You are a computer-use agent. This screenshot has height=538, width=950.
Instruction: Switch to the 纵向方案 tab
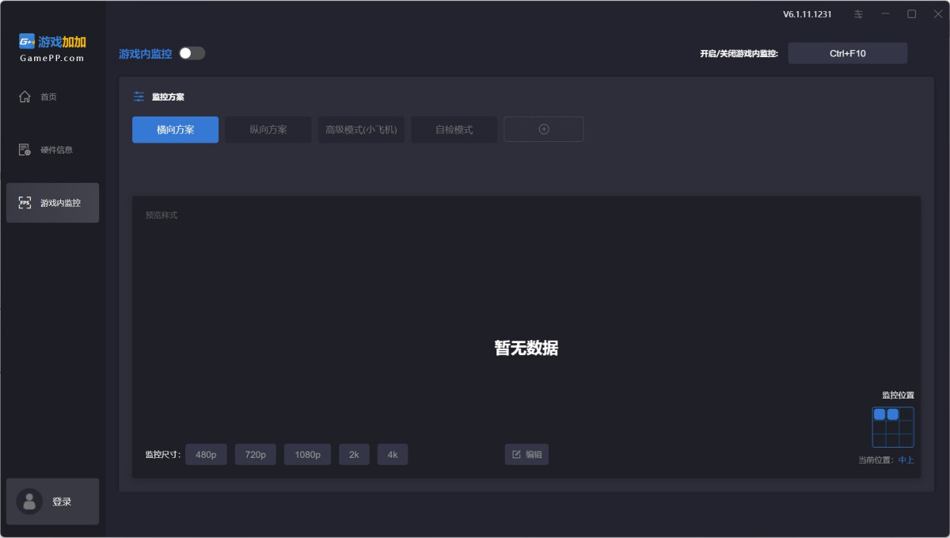click(268, 130)
